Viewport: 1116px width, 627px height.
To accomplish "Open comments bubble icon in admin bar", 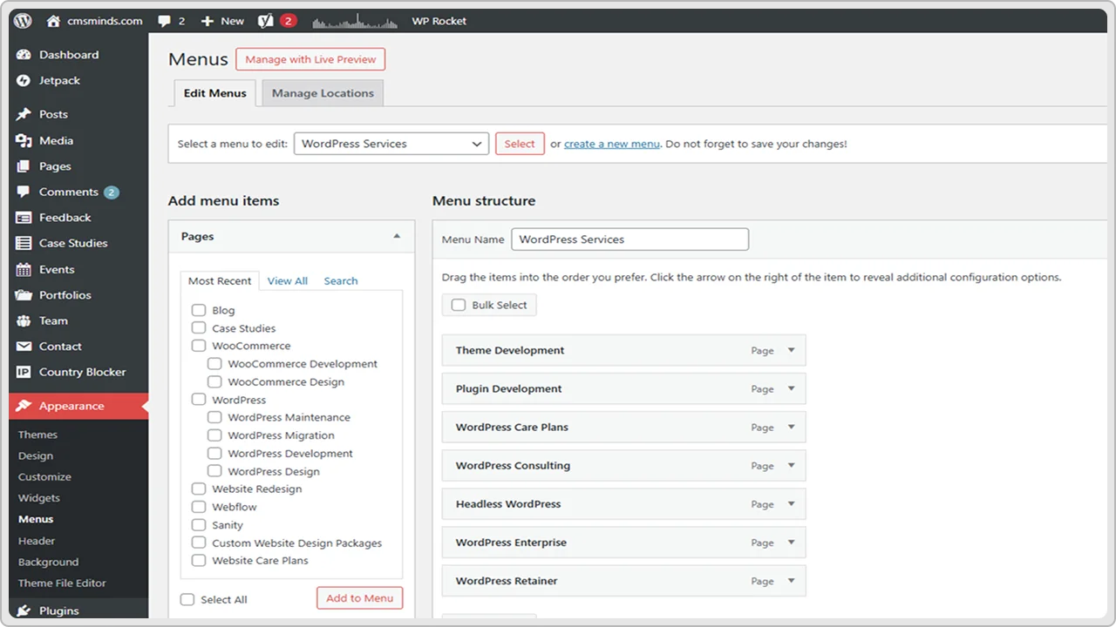I will pyautogui.click(x=164, y=21).
